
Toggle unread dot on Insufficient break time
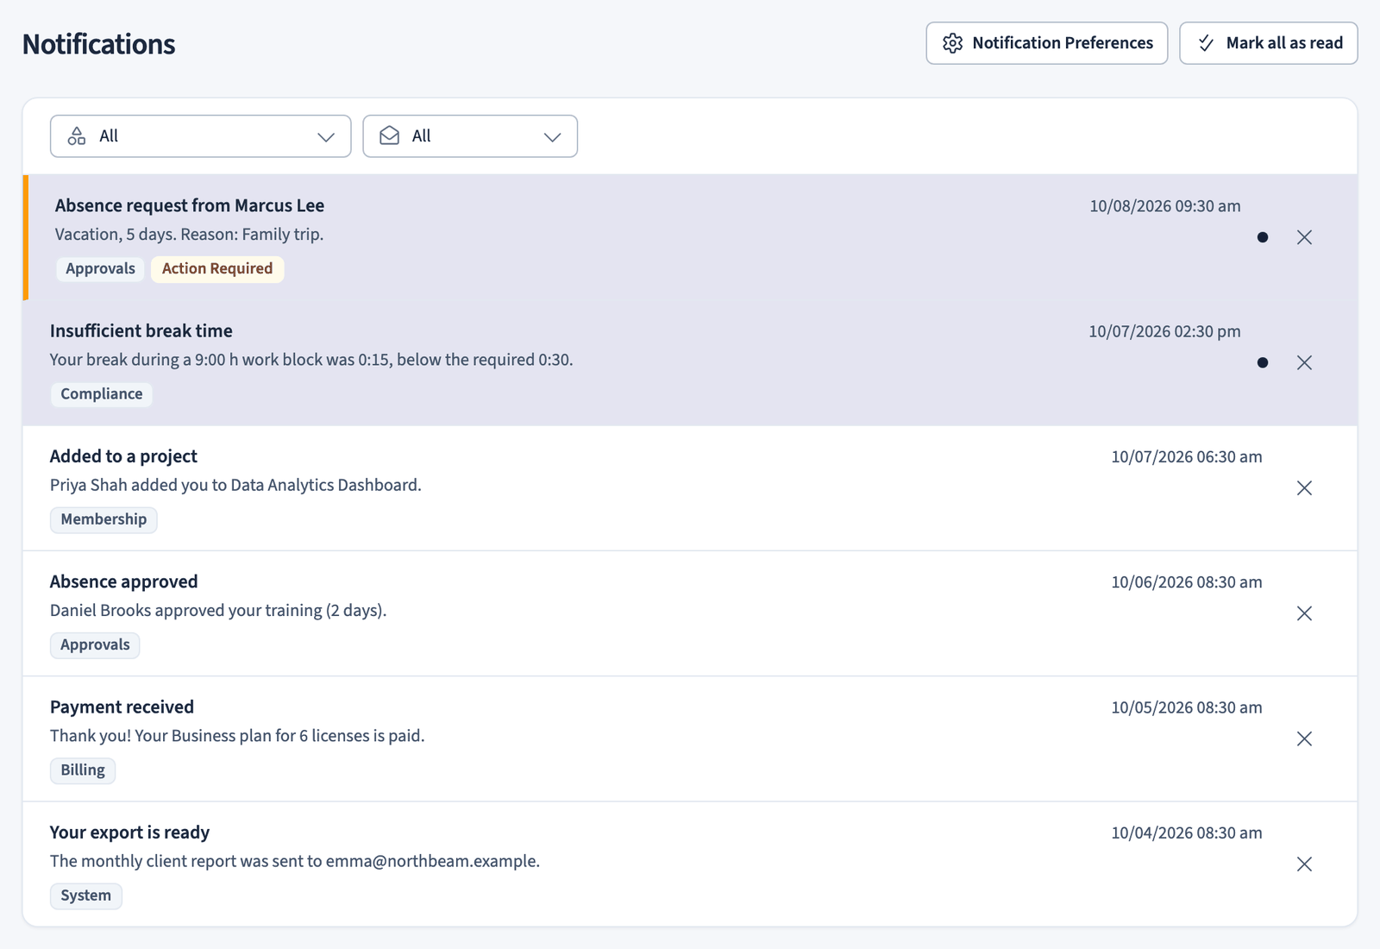coord(1263,362)
